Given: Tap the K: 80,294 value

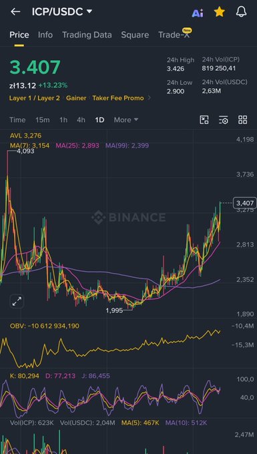Looking at the screenshot, I should [x=24, y=376].
